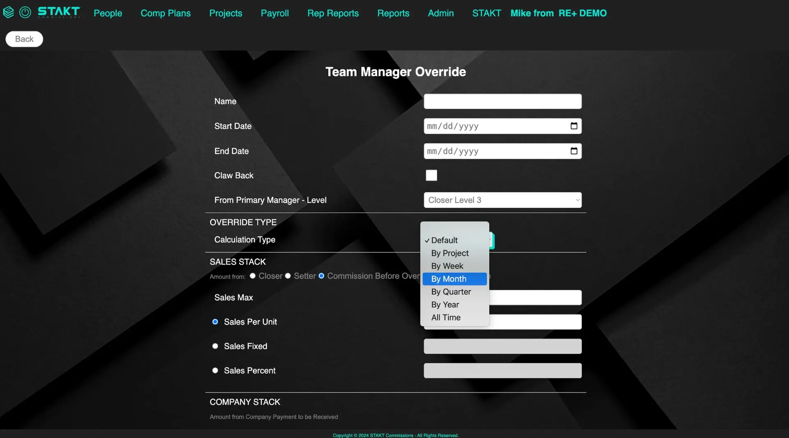789x438 pixels.
Task: Click the power button icon
Action: tap(25, 12)
